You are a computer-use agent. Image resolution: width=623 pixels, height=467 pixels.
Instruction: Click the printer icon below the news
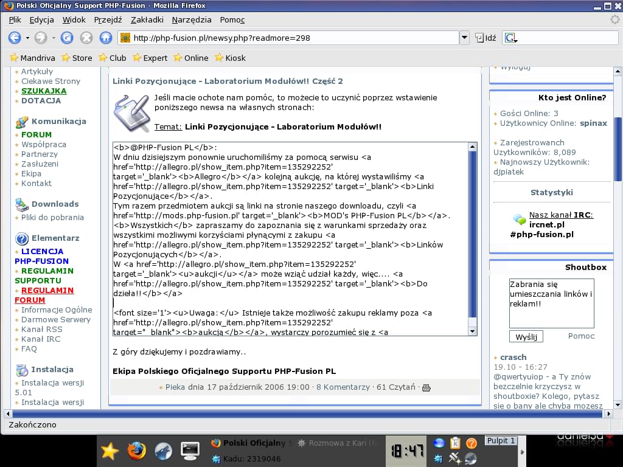click(426, 387)
